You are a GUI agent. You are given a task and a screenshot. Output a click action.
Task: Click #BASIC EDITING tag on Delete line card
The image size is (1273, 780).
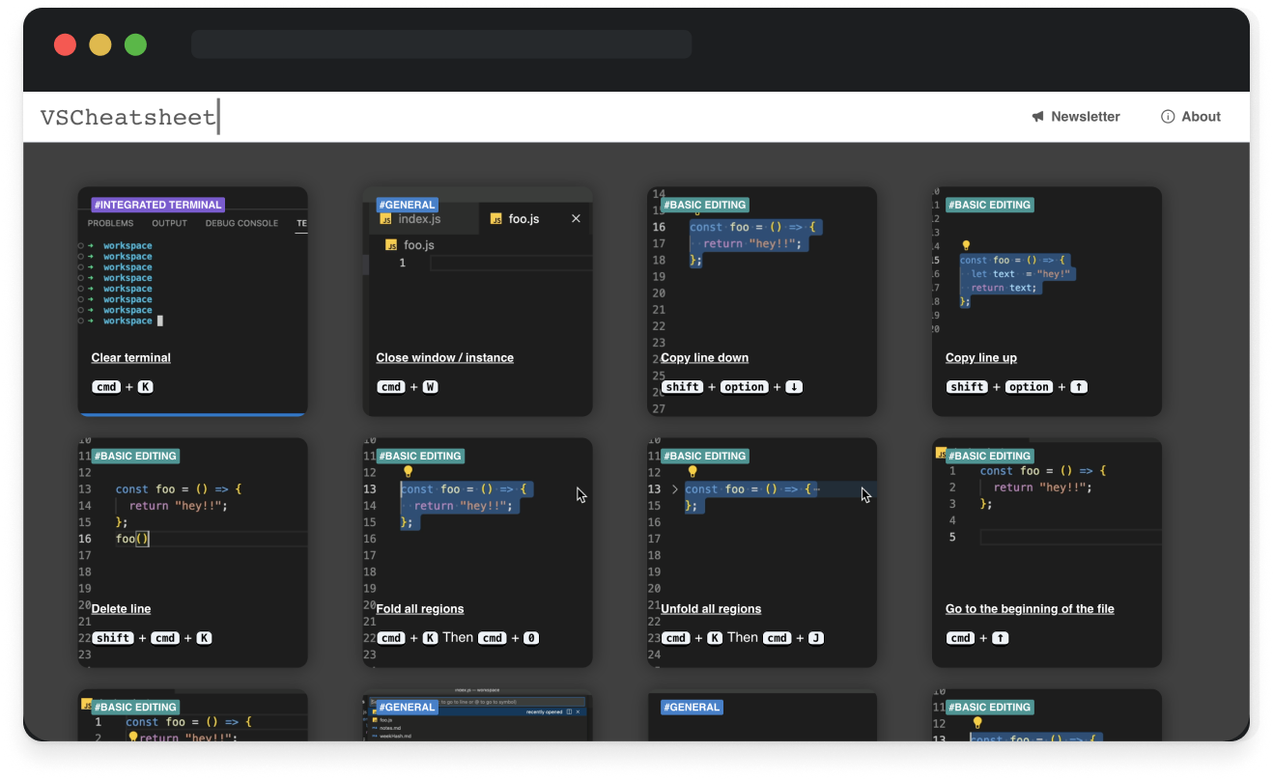point(135,456)
